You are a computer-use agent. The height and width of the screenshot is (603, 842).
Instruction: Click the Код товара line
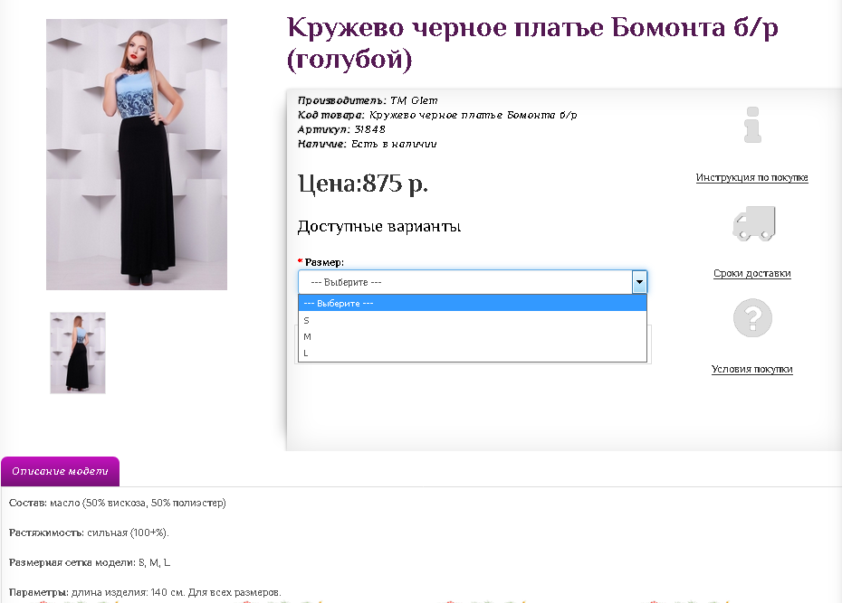point(437,115)
